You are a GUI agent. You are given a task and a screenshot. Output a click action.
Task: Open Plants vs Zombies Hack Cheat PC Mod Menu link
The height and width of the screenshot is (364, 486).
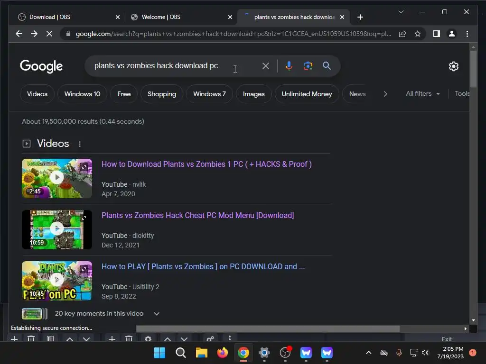tap(197, 215)
